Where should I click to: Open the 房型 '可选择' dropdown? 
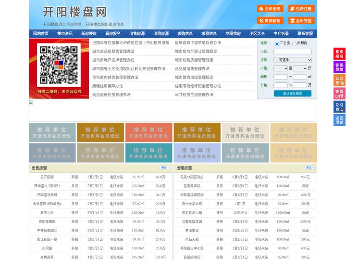[x=293, y=60]
